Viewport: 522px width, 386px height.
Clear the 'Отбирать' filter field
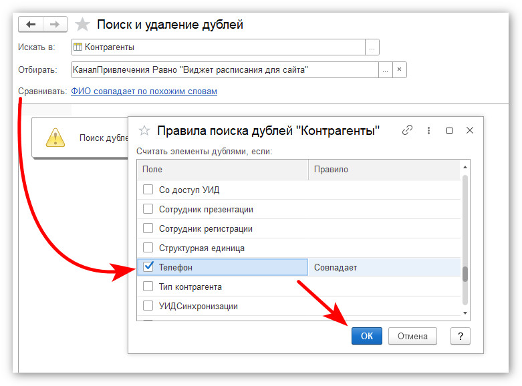[x=400, y=70]
